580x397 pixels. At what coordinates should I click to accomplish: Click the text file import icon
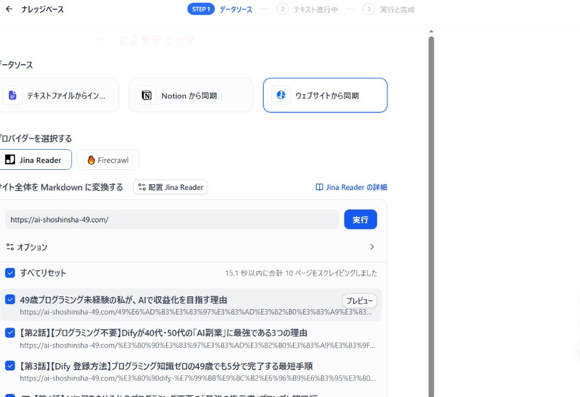[x=13, y=95]
